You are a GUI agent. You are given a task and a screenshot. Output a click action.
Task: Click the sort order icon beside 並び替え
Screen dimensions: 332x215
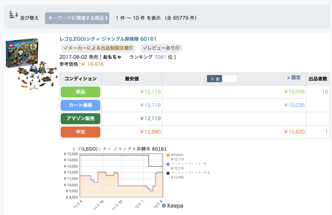coord(14,15)
